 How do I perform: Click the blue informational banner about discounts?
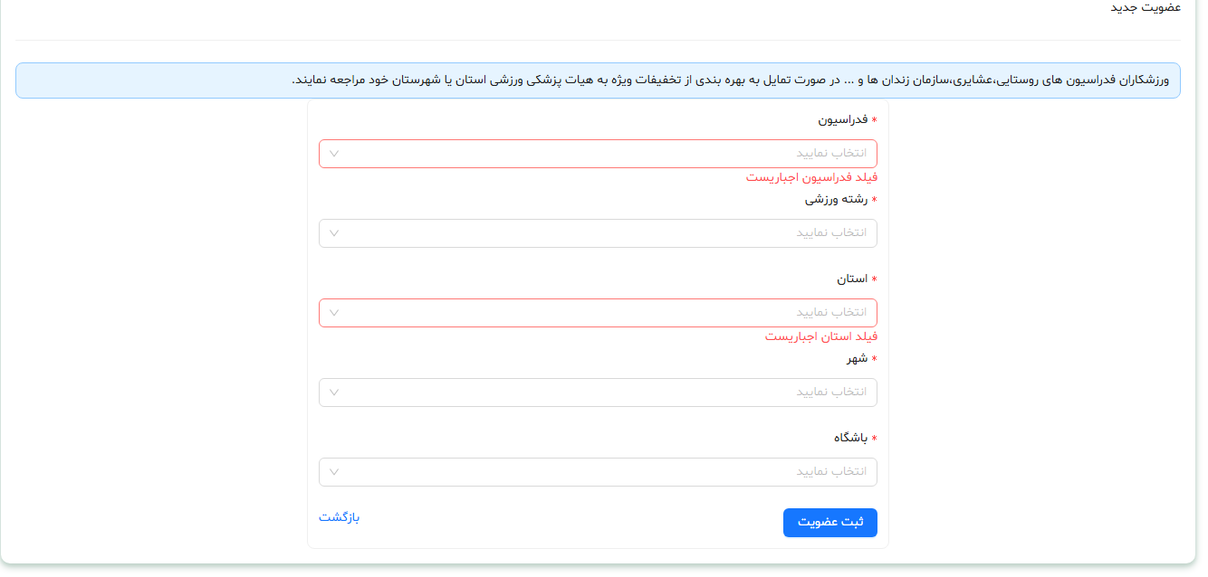point(604,80)
